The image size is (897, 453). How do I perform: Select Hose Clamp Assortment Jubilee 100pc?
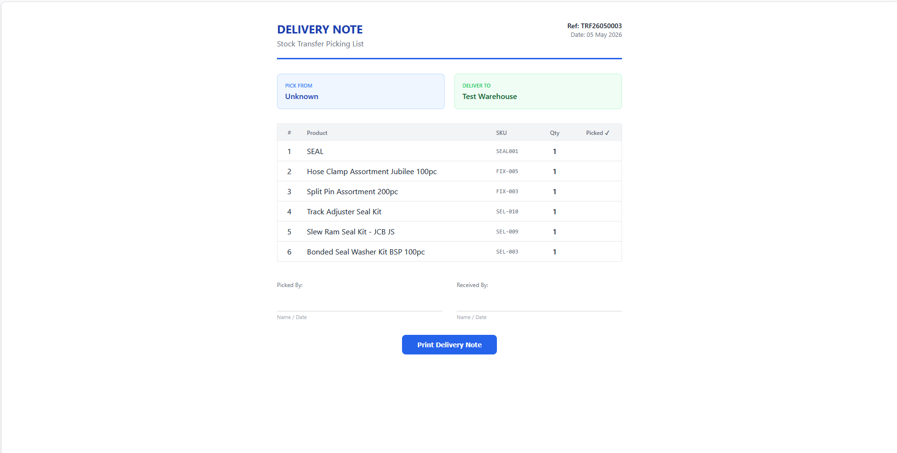coord(371,172)
